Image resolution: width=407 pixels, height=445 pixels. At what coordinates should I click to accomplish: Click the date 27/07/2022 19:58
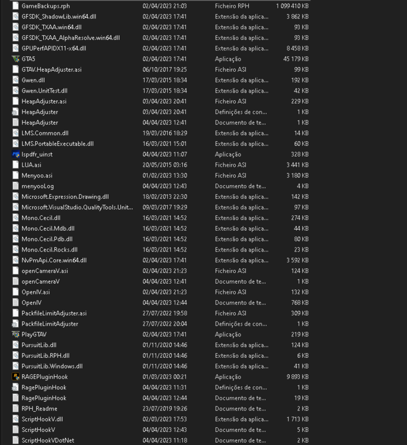(x=165, y=313)
